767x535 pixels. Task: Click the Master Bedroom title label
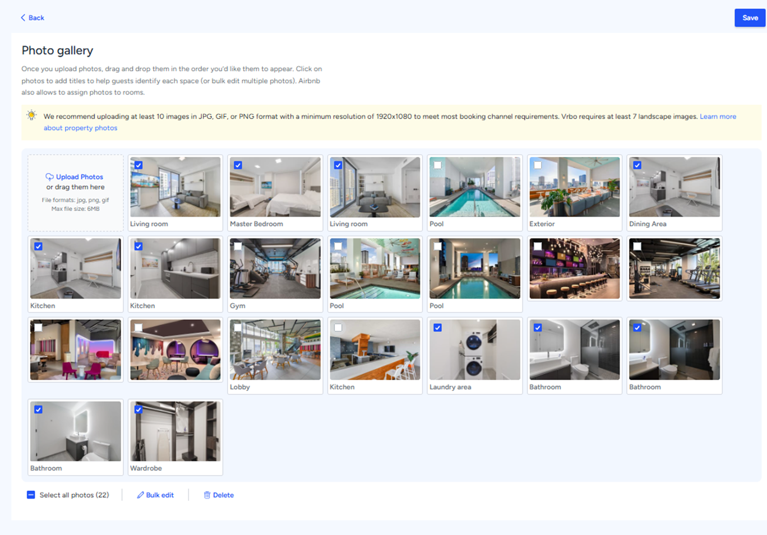point(256,224)
